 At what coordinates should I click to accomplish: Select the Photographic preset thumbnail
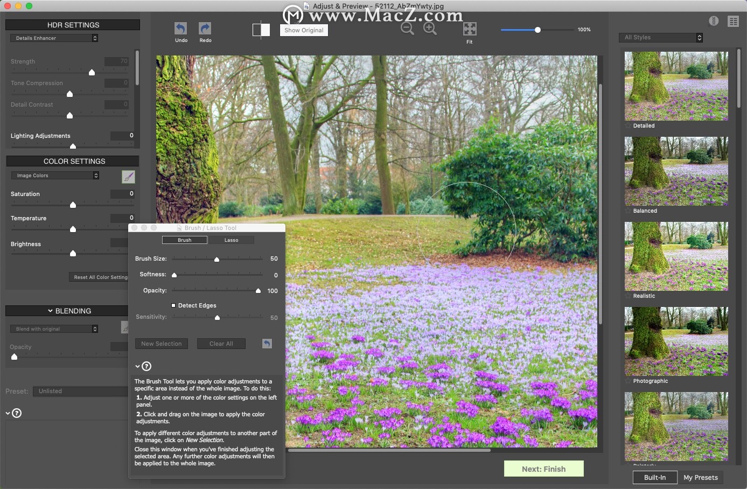tap(676, 341)
